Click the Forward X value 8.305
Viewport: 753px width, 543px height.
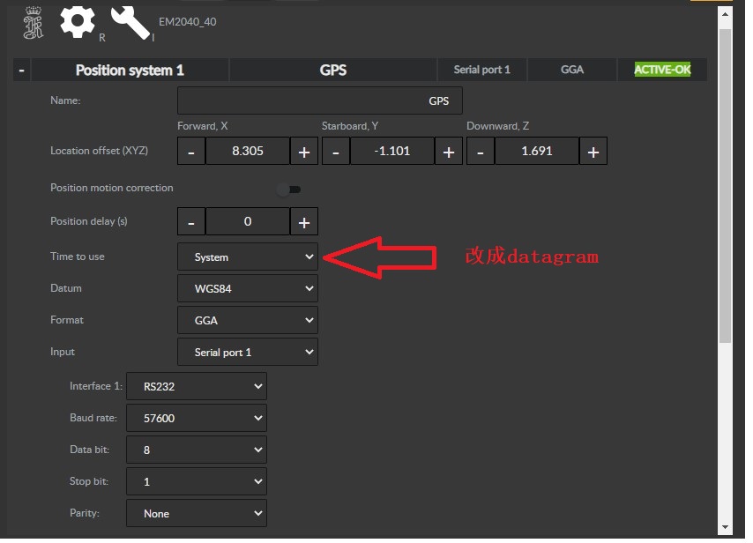(248, 152)
